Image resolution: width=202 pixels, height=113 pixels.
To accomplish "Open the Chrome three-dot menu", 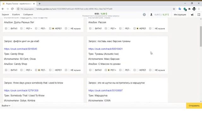I will pos(199,9).
